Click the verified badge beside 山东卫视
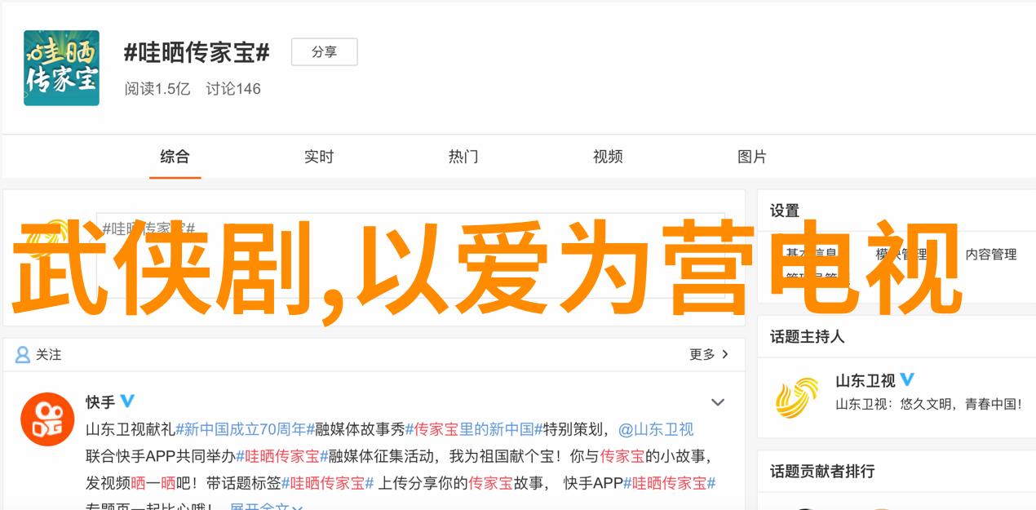The width and height of the screenshot is (1036, 510). (907, 380)
